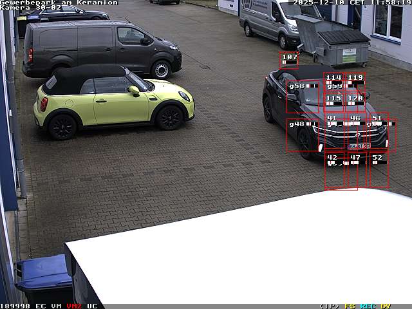Select detection zone 119
The image size is (412, 309).
click(355, 81)
